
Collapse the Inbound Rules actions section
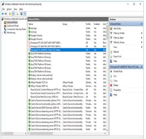tap(142, 24)
